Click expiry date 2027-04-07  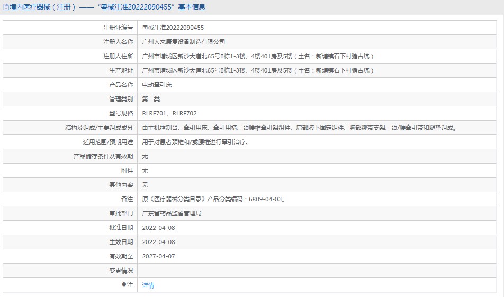coord(158,256)
